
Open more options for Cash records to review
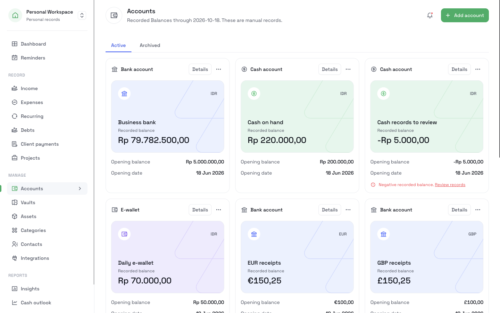(478, 69)
